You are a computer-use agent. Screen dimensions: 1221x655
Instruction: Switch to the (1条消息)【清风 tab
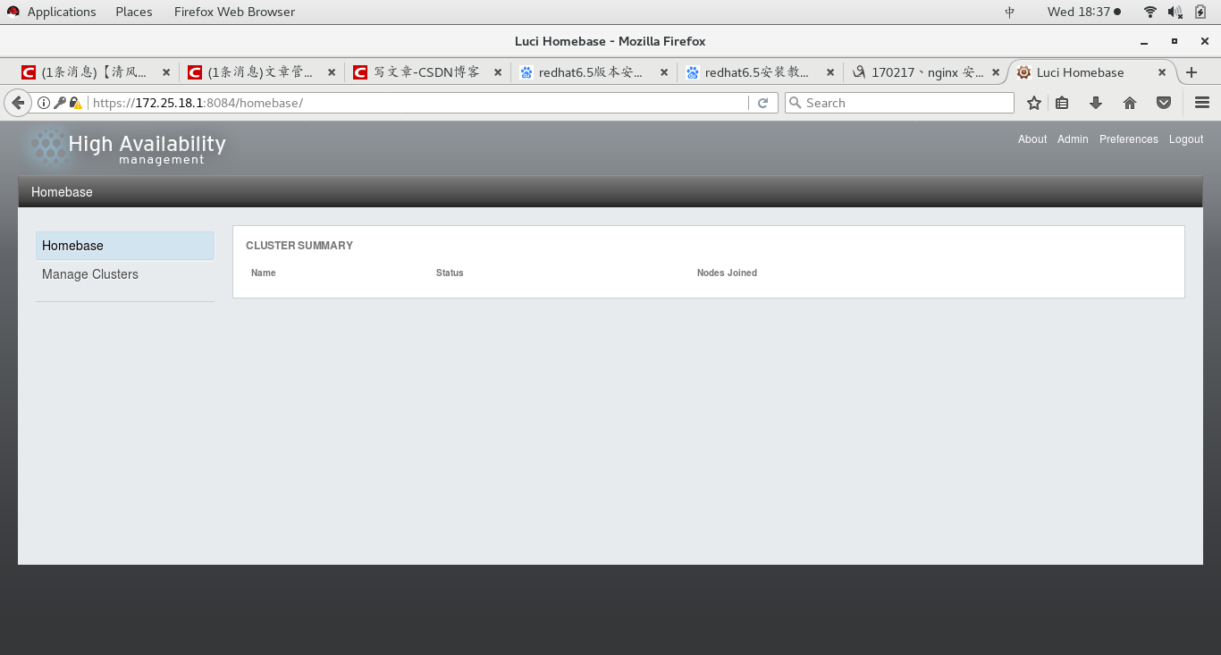(x=96, y=72)
